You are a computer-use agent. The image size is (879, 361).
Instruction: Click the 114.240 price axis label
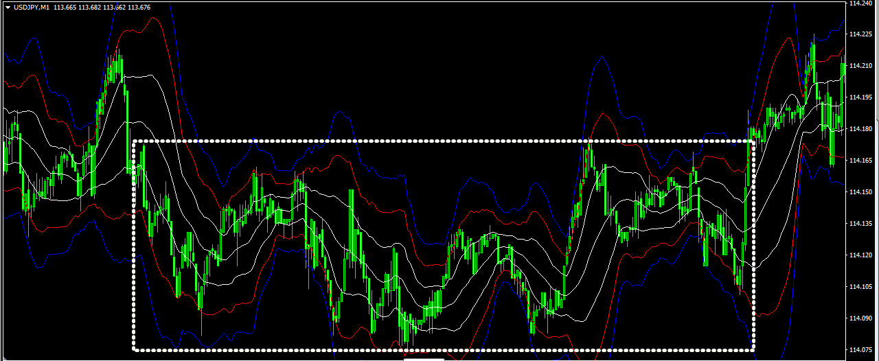click(860, 3)
